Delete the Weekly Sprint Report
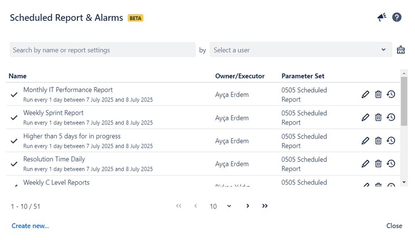 (x=378, y=117)
